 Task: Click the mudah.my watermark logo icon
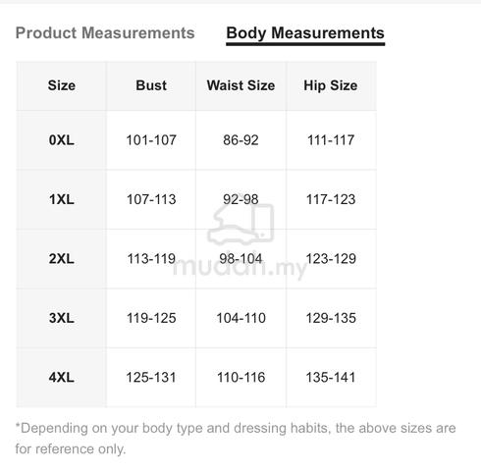tap(240, 225)
